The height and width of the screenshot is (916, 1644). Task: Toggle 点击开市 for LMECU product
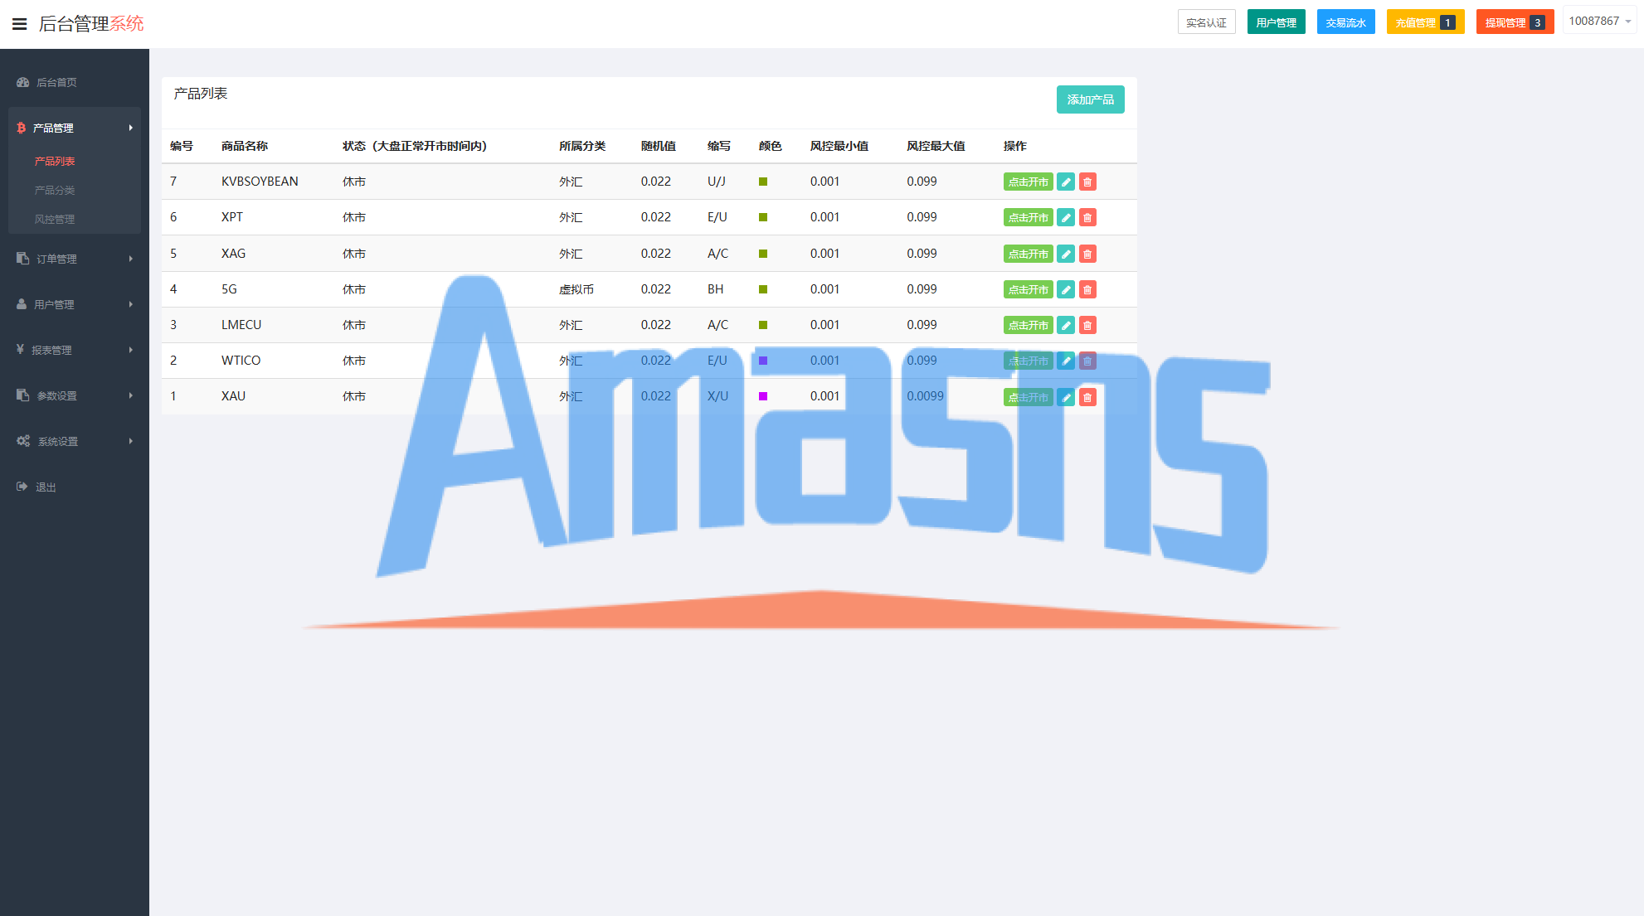1028,326
